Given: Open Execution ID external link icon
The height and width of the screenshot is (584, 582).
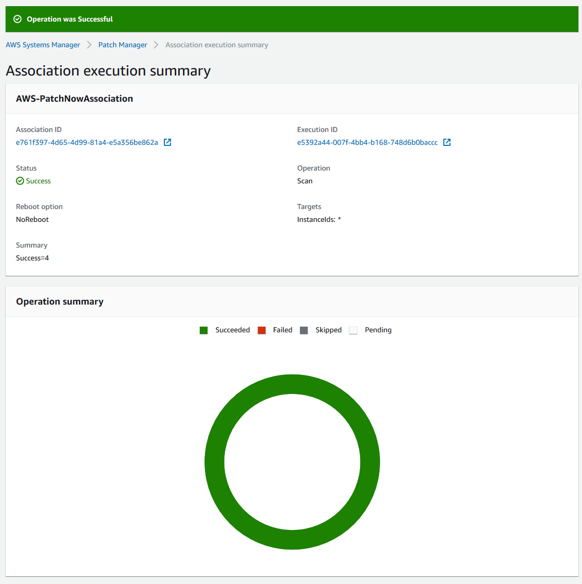Looking at the screenshot, I should 447,142.
